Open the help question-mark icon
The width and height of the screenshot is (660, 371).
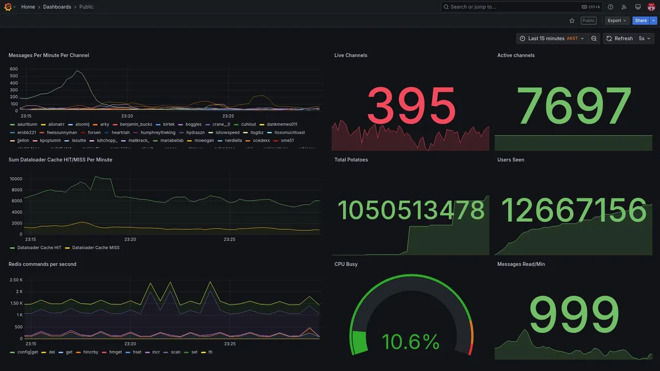point(610,7)
